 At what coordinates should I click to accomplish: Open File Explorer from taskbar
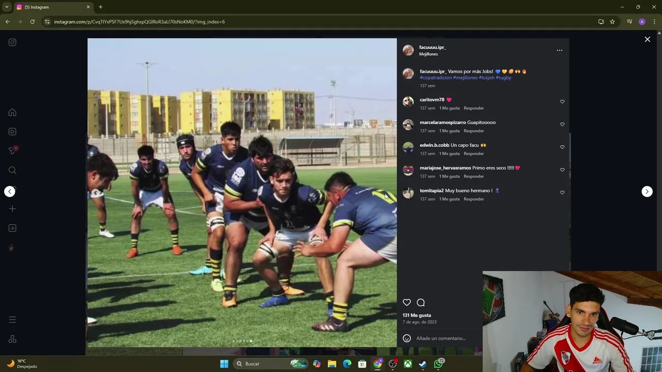(x=332, y=364)
